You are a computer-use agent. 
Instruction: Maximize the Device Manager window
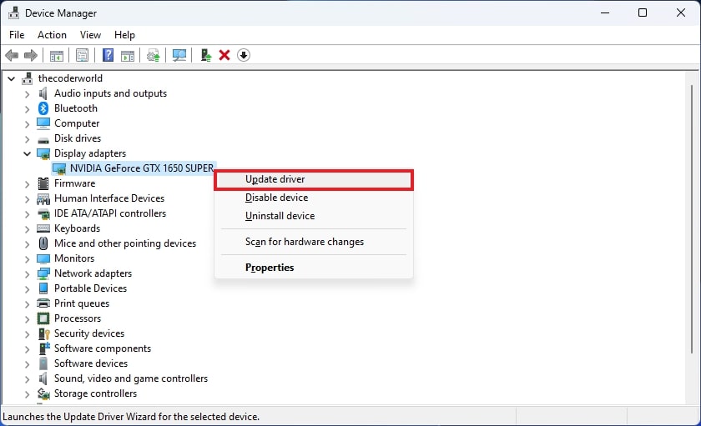[x=643, y=13]
